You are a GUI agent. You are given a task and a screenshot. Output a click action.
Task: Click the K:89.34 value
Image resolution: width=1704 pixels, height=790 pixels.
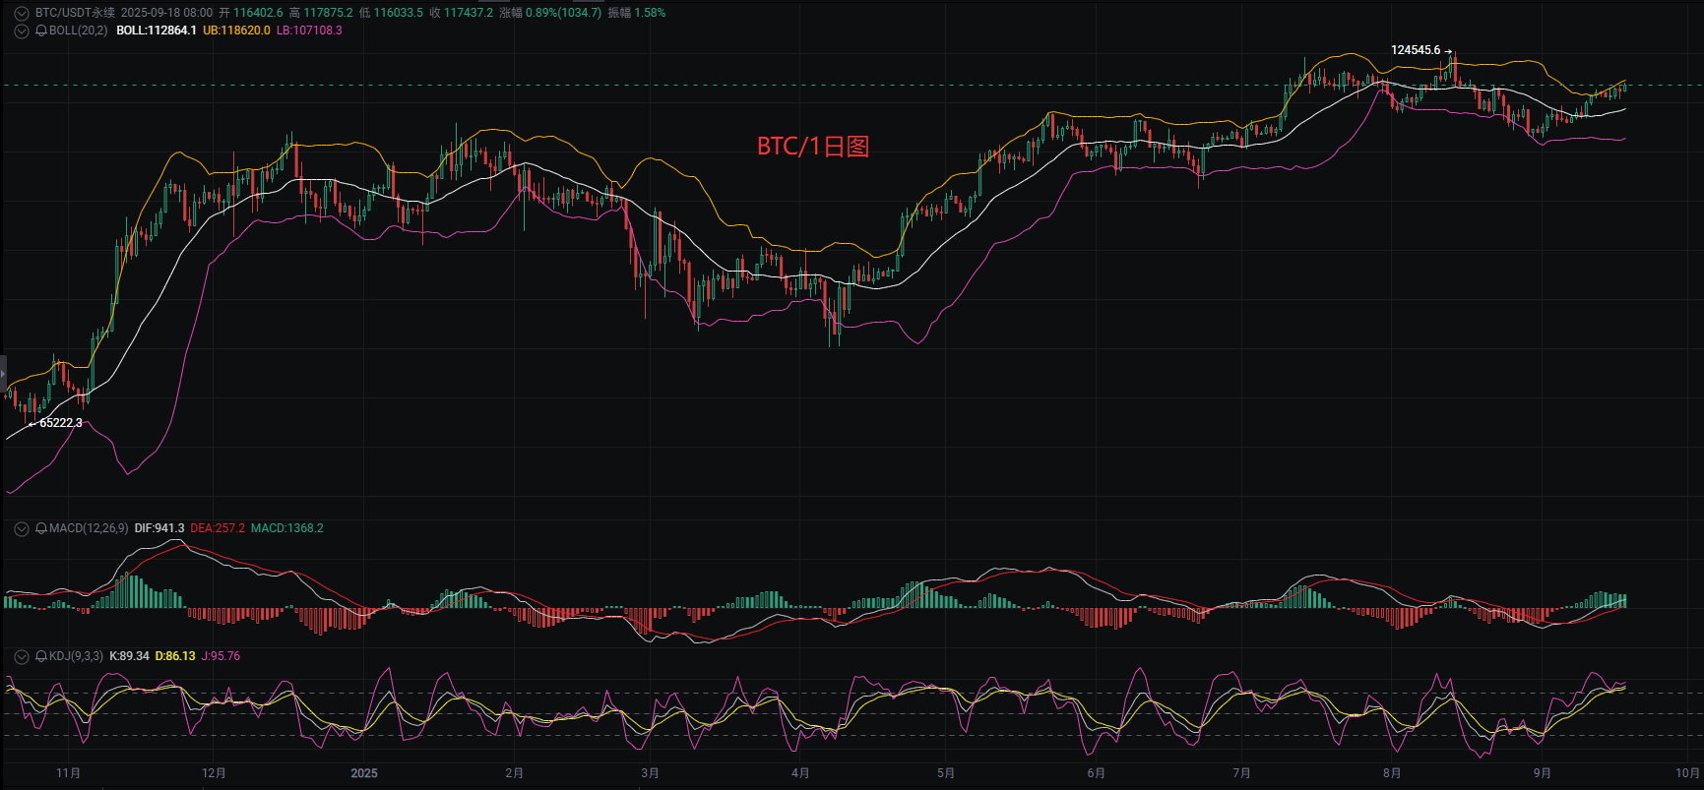(129, 656)
